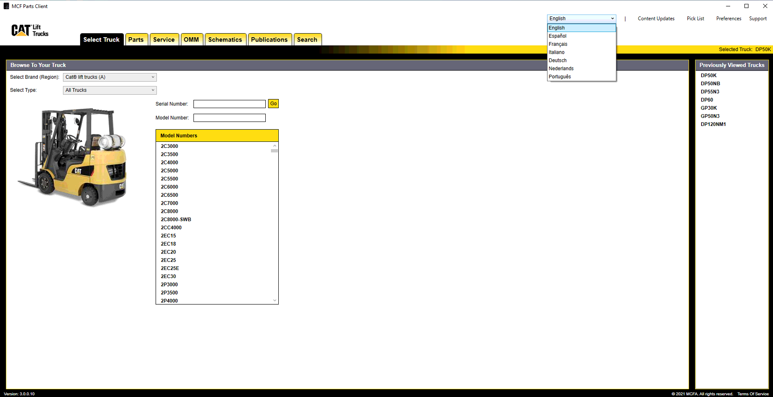The width and height of the screenshot is (773, 397).
Task: Click in the Model Number field
Action: click(229, 118)
